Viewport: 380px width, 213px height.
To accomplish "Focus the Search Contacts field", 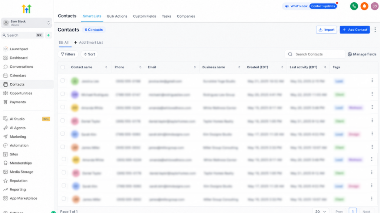I will pos(315,54).
